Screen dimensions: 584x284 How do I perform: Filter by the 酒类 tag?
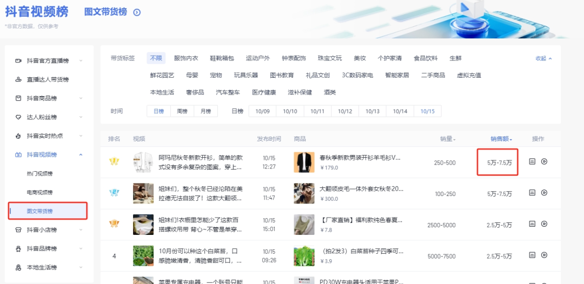(330, 92)
